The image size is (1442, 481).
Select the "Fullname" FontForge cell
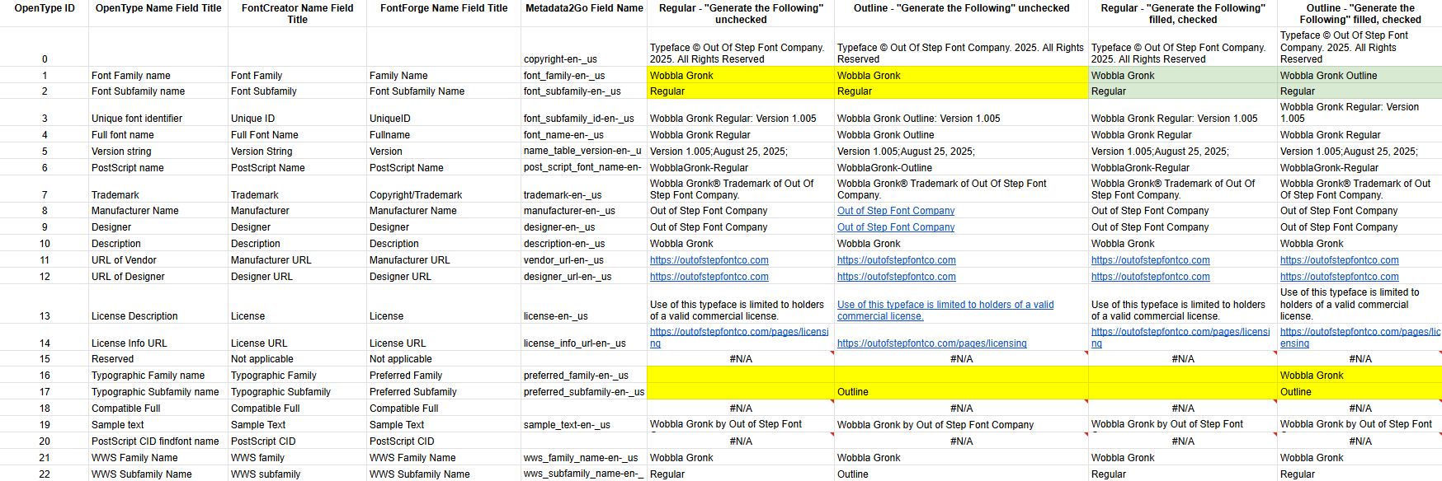point(444,135)
